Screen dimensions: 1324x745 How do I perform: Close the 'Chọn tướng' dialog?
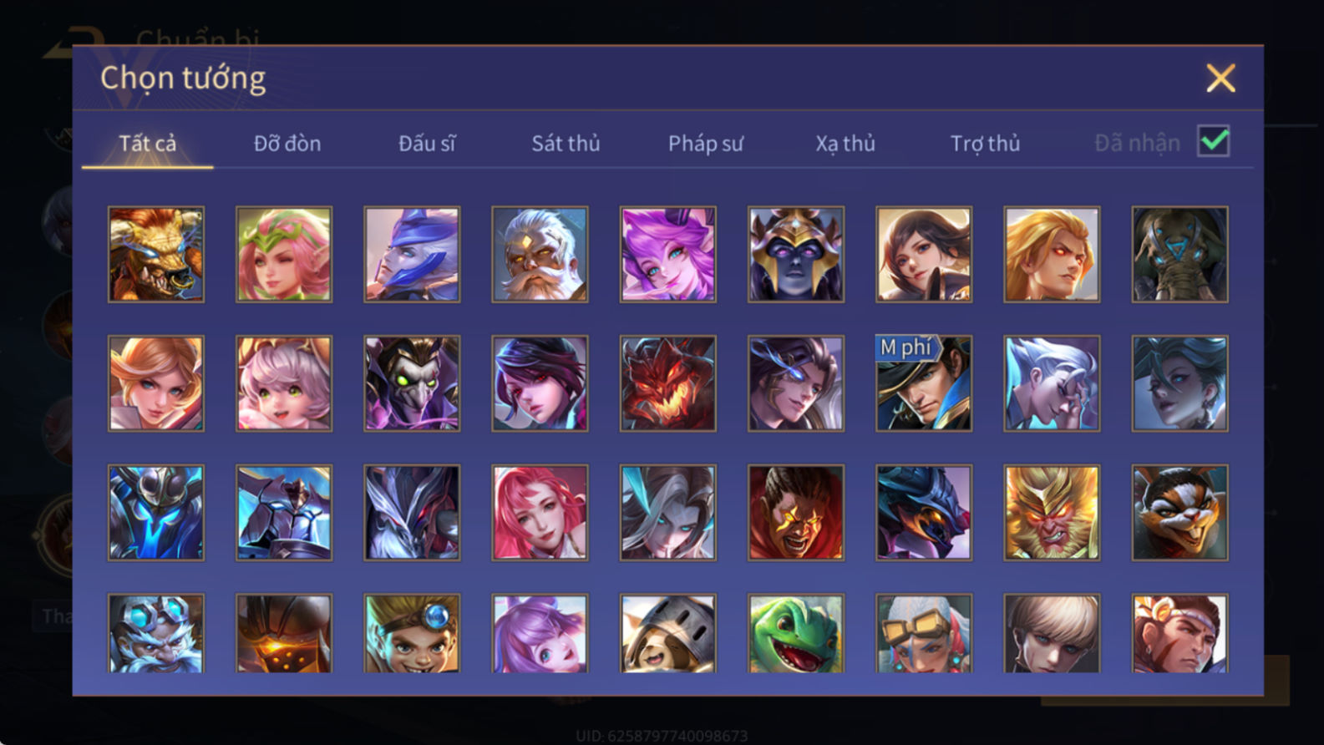point(1220,79)
